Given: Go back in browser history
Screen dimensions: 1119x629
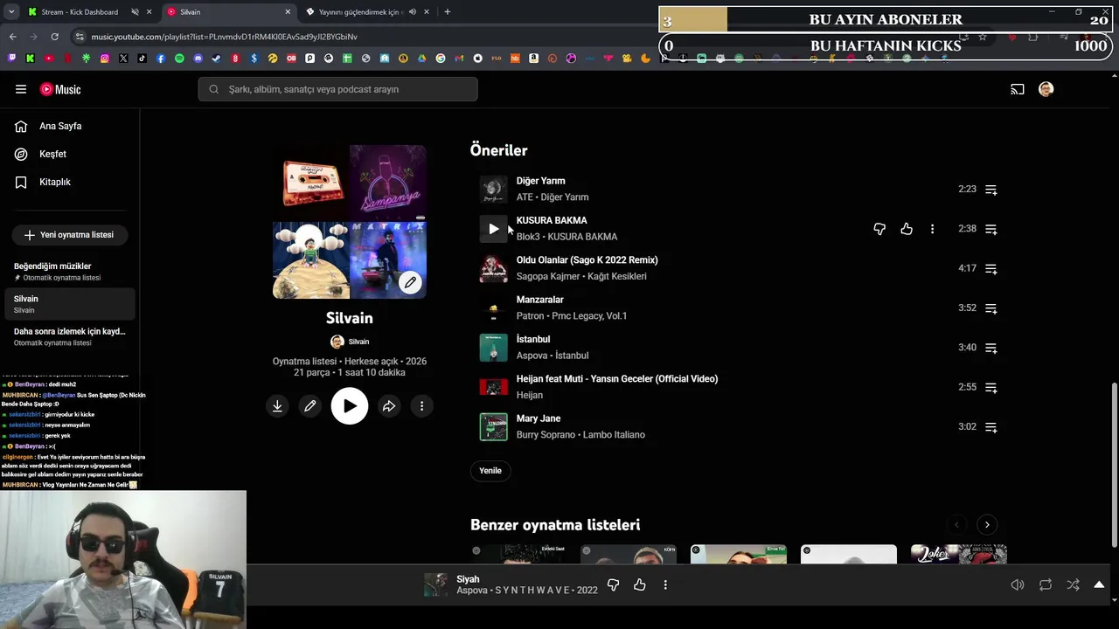Looking at the screenshot, I should pyautogui.click(x=12, y=37).
